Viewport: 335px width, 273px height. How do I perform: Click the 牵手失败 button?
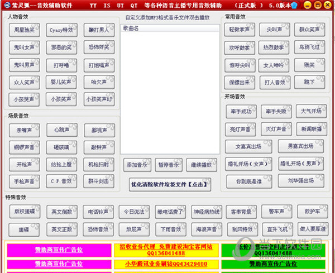(276, 112)
